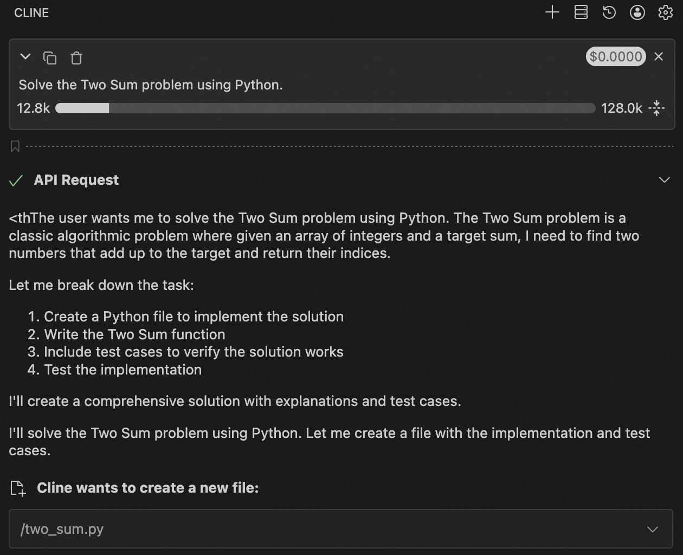Collapse the API Request section
The image size is (683, 555).
[x=664, y=180]
